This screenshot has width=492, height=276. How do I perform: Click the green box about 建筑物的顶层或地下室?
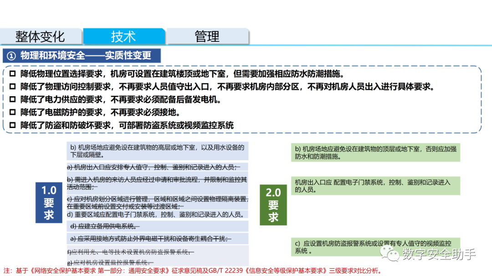click(375, 153)
